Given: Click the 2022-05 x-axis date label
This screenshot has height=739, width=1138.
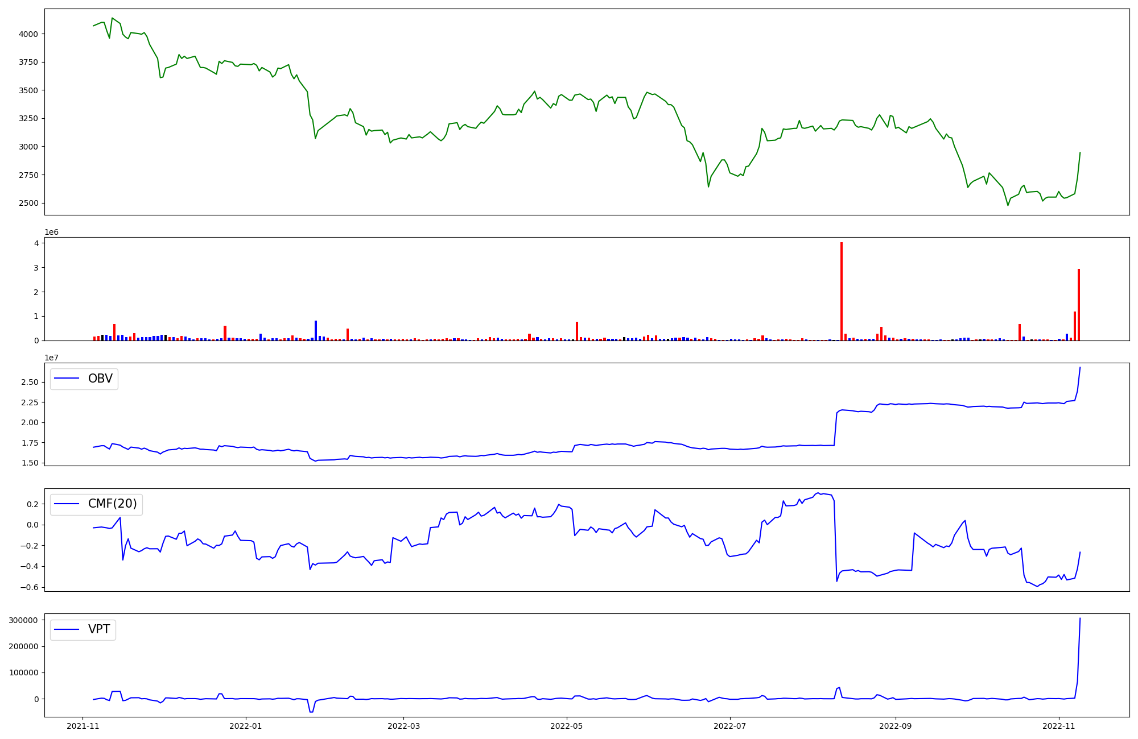Looking at the screenshot, I should point(567,726).
